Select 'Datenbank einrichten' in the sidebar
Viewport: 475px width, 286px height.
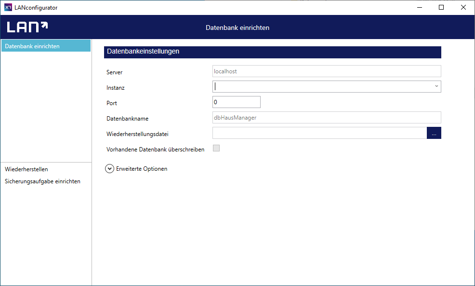click(45, 46)
